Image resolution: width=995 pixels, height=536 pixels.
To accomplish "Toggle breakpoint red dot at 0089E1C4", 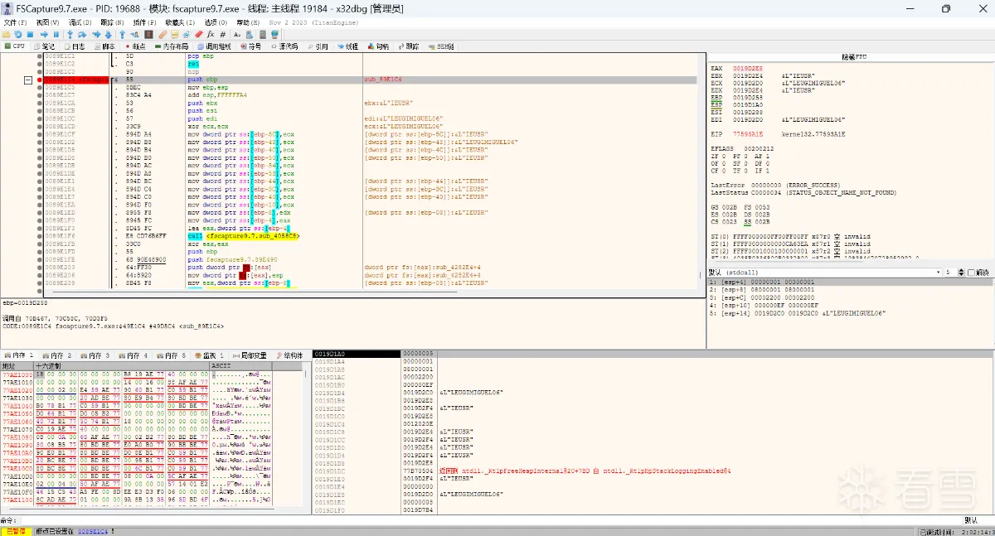I will pos(39,80).
